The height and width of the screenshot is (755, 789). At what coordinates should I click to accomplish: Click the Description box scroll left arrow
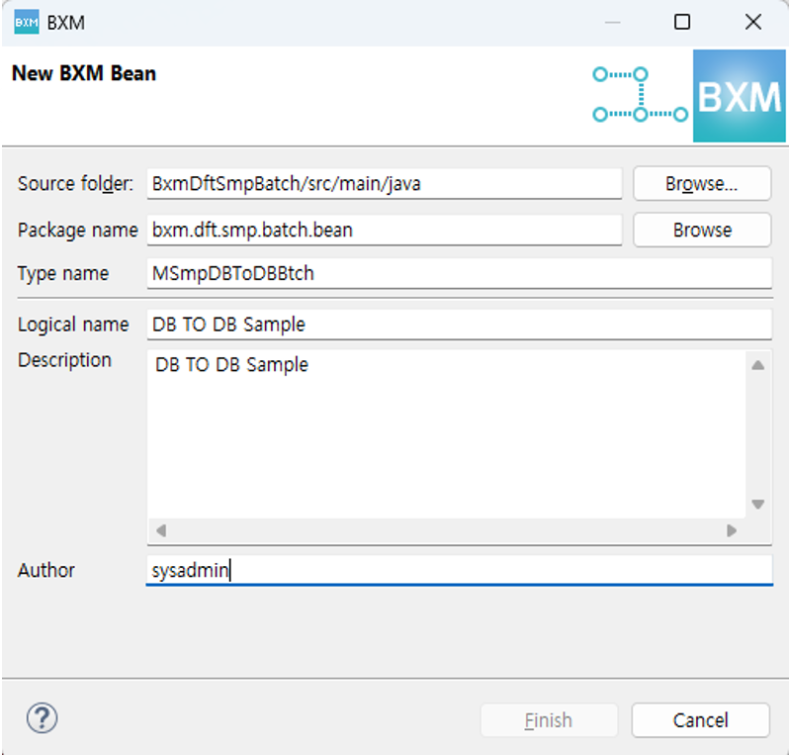pos(161,530)
